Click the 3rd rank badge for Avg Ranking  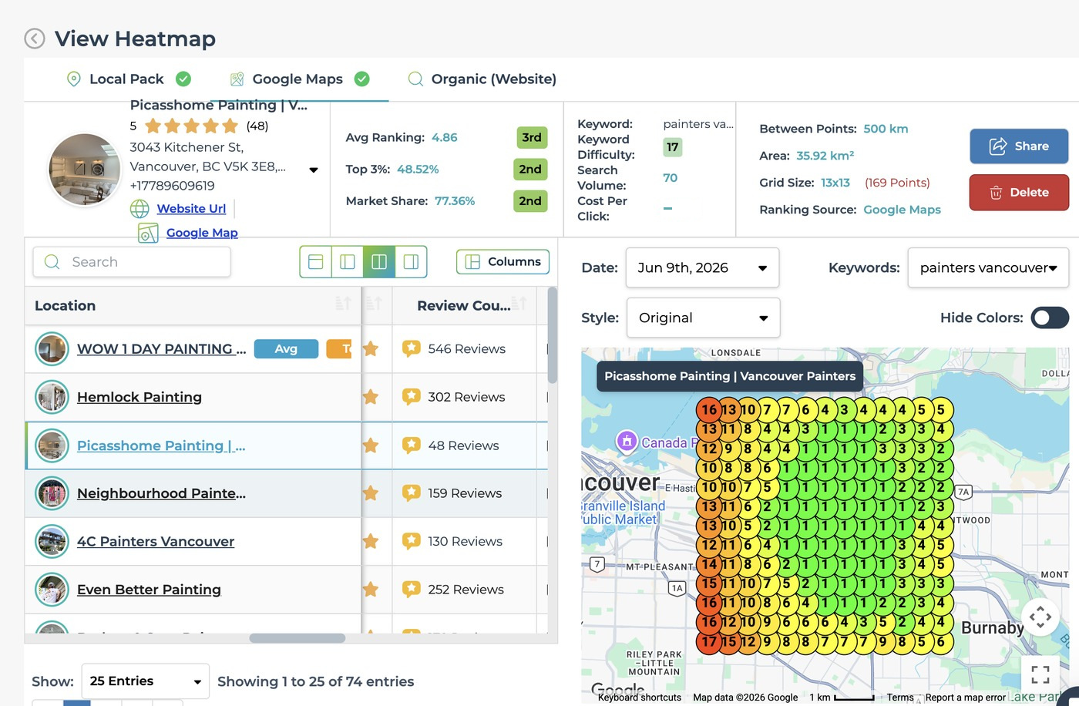coord(532,138)
